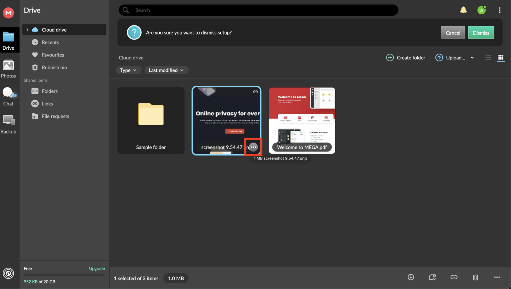511x289 pixels.
Task: Open Links under Shared items
Action: [47, 103]
